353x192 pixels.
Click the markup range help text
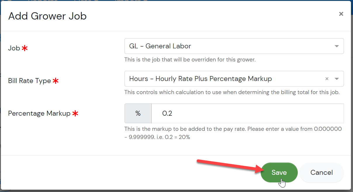(x=233, y=133)
